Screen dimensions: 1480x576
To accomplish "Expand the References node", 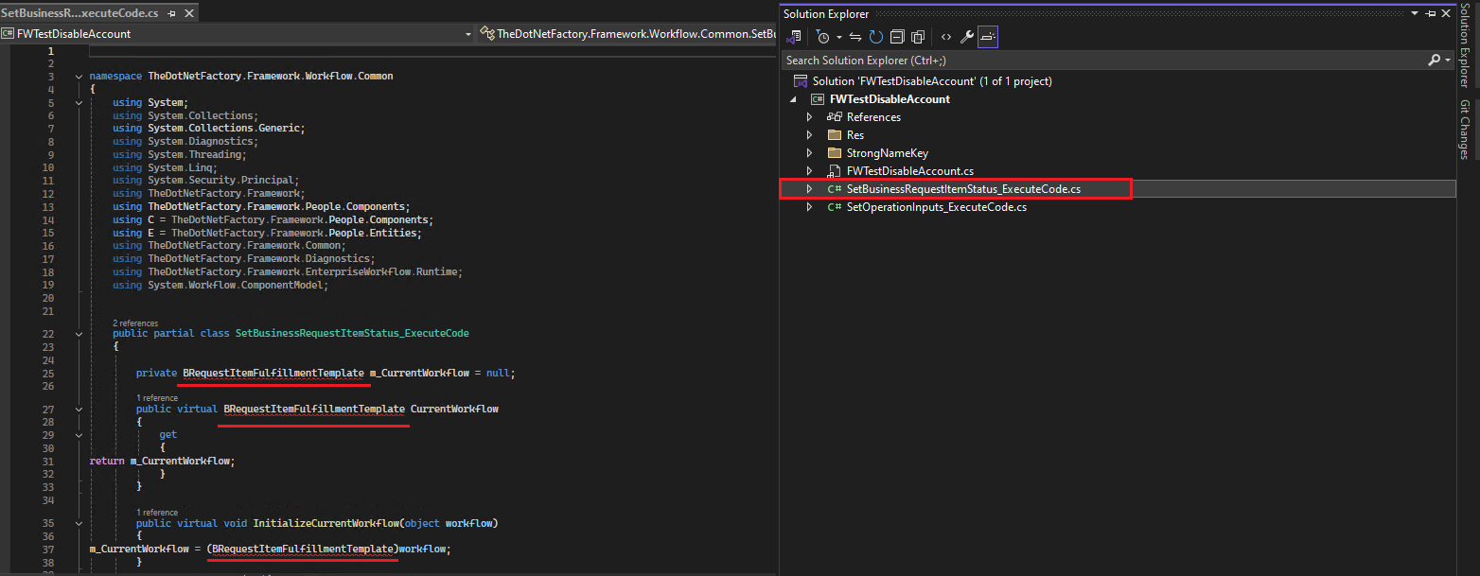I will tap(809, 117).
